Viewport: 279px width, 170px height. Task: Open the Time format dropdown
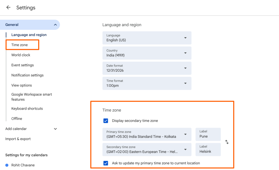pyautogui.click(x=147, y=84)
